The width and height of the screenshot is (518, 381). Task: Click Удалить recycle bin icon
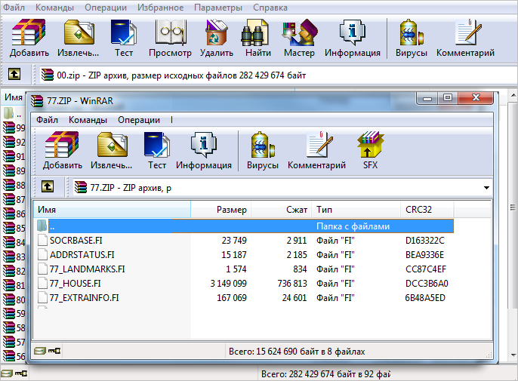tap(217, 32)
